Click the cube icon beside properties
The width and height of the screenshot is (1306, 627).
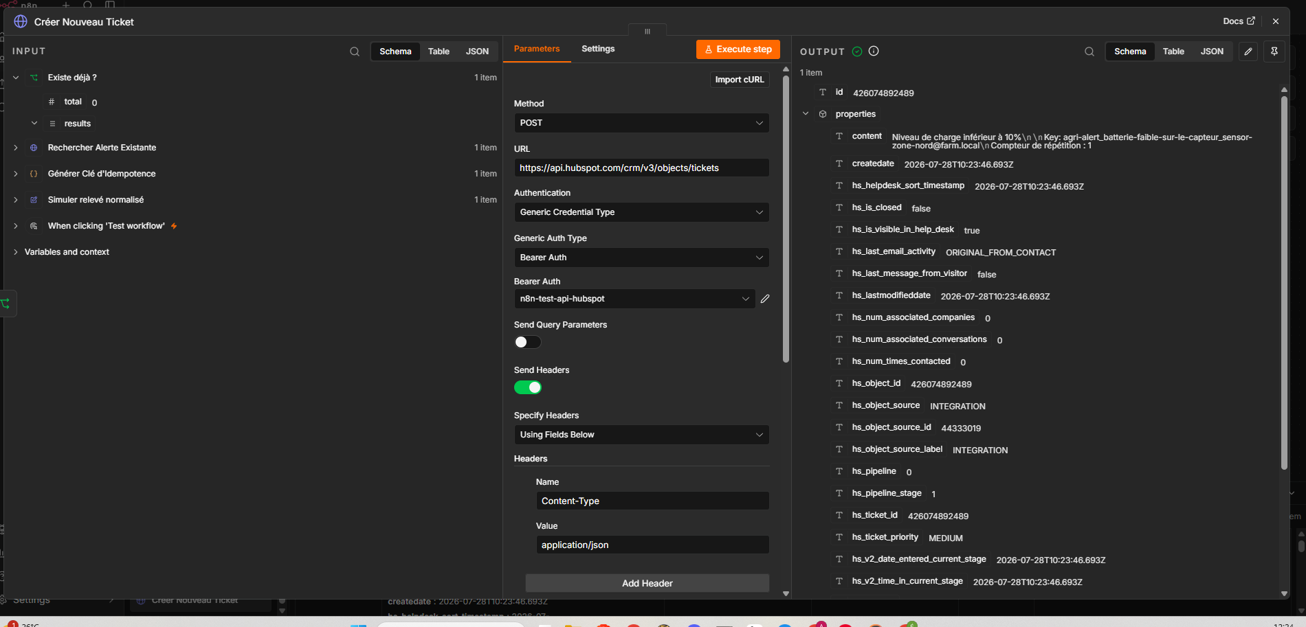pos(823,114)
